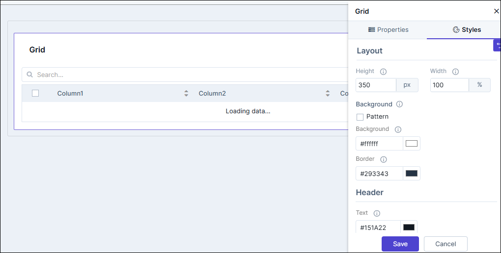Click the Column2 header text
The height and width of the screenshot is (253, 501).
[212, 93]
